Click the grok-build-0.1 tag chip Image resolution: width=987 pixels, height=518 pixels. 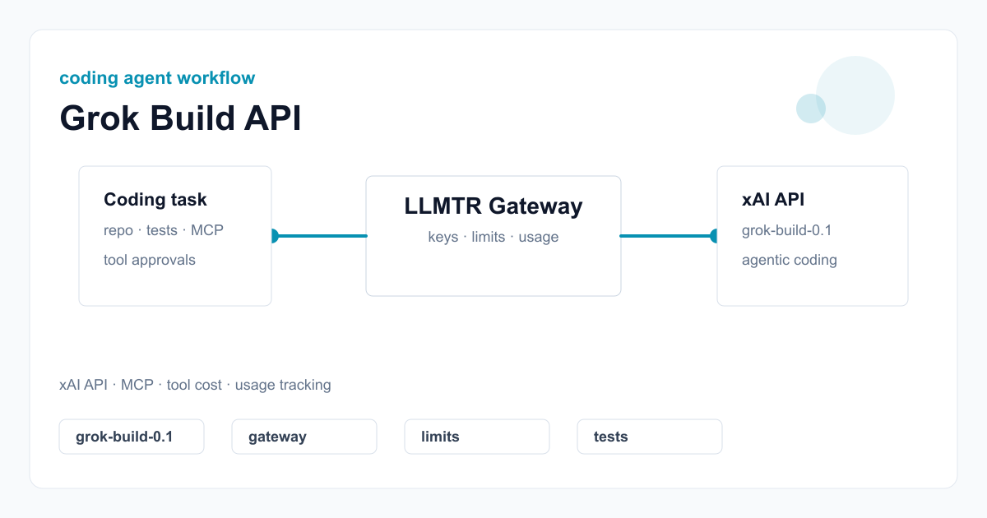pos(132,437)
